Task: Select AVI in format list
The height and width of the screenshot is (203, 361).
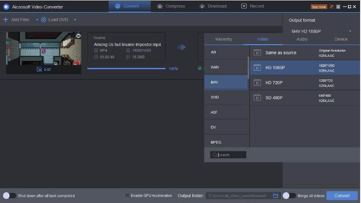Action: [x=226, y=52]
